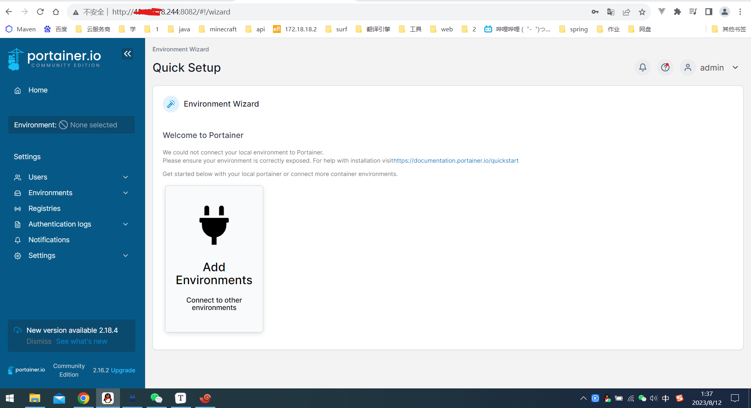Screen dimensions: 751x408
Task: Open the 其他书签 bookmarks folder
Action: coord(729,29)
